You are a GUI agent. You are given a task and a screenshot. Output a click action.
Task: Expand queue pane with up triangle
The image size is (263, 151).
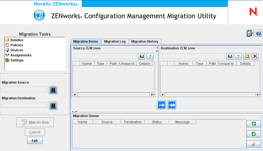[73, 112]
